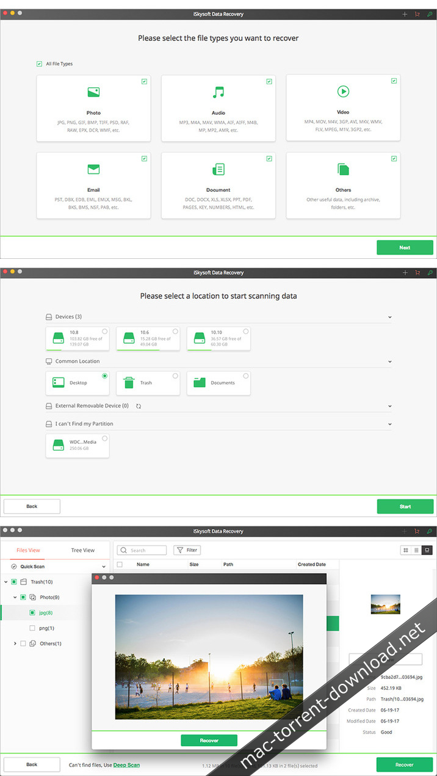Open the cart icon in file types window title bar
The height and width of the screenshot is (776, 437).
pos(417,14)
